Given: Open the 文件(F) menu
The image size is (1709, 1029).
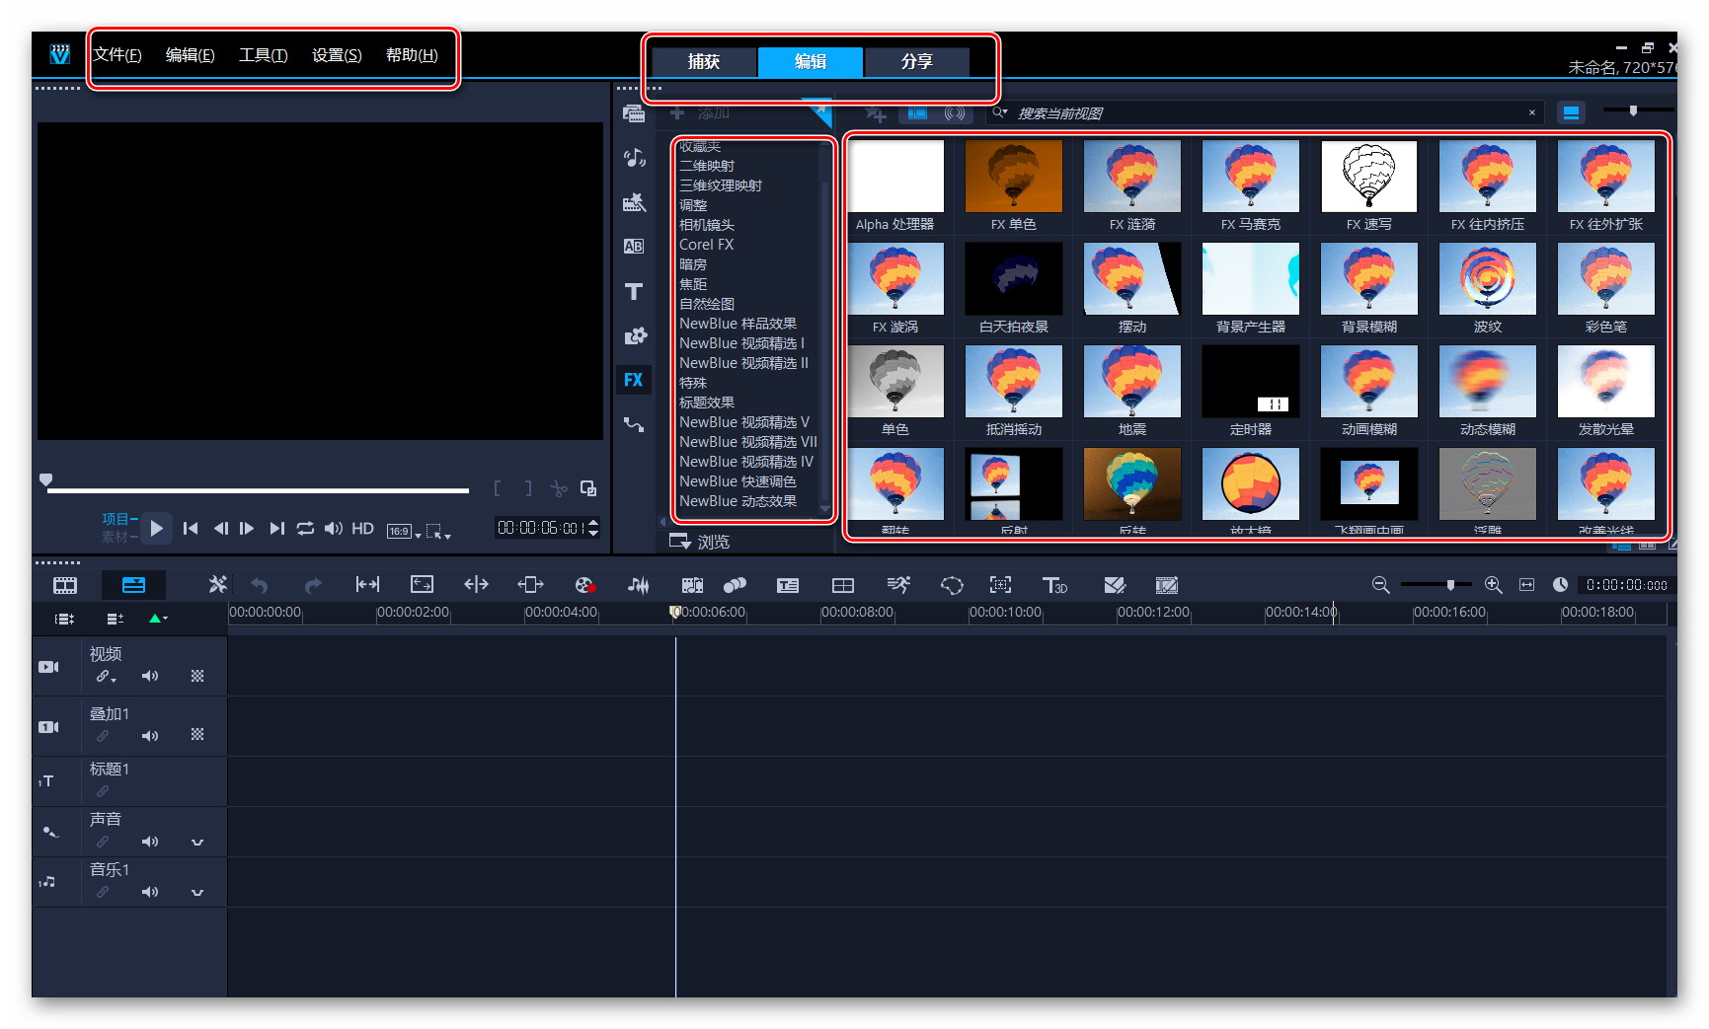Looking at the screenshot, I should [x=117, y=55].
